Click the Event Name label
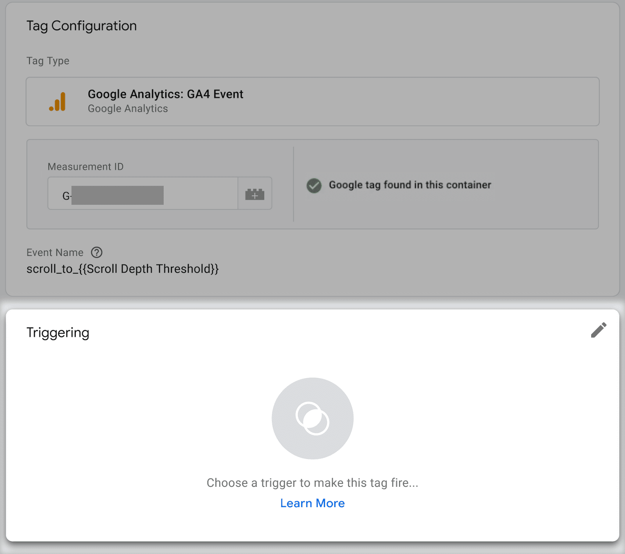Viewport: 625px width, 554px height. [55, 252]
